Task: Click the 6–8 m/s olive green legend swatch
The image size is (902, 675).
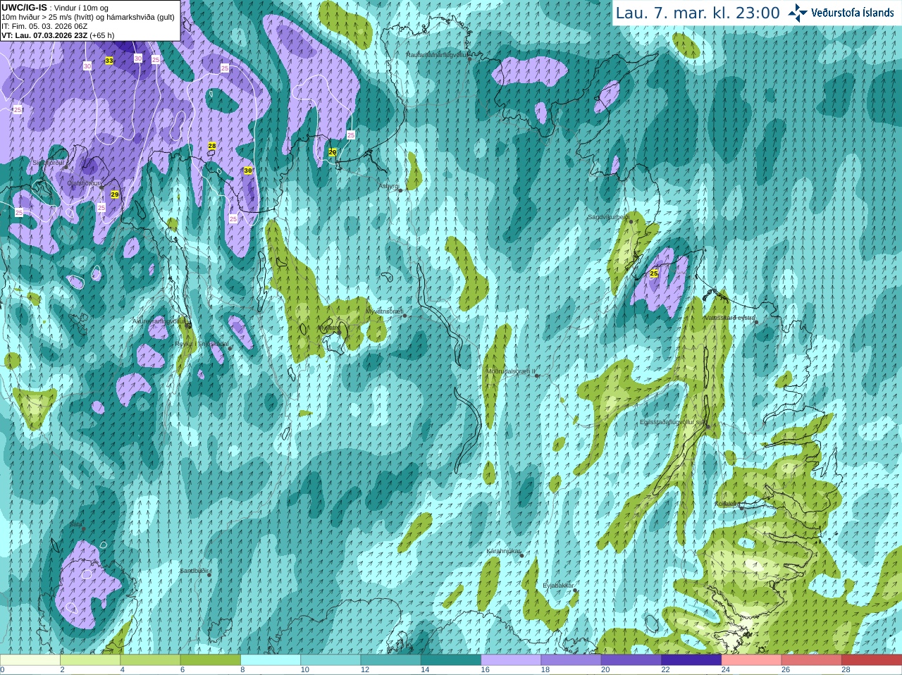Action: coord(211,660)
